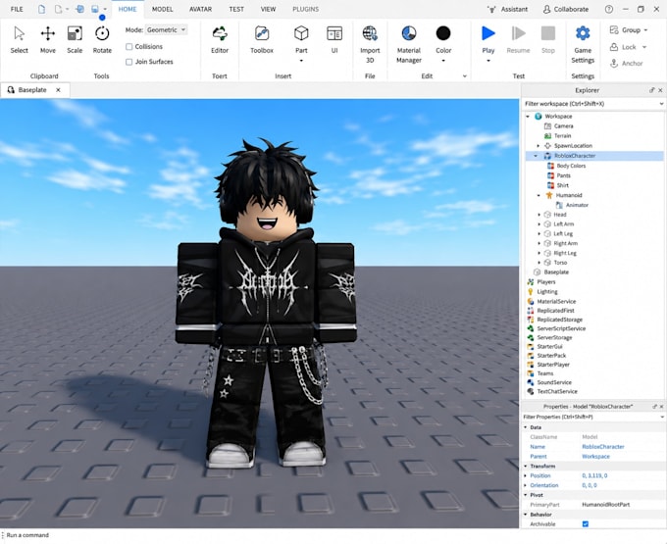Click the black Color swatch
Image resolution: width=667 pixels, height=544 pixels.
coord(443,33)
